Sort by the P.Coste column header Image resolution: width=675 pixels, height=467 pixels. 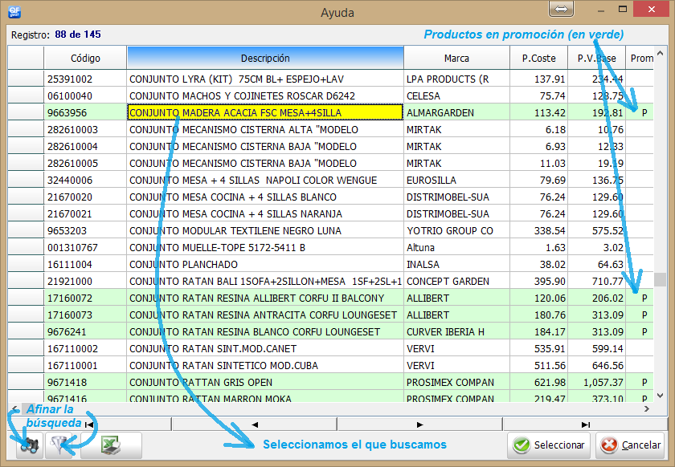pyautogui.click(x=538, y=58)
